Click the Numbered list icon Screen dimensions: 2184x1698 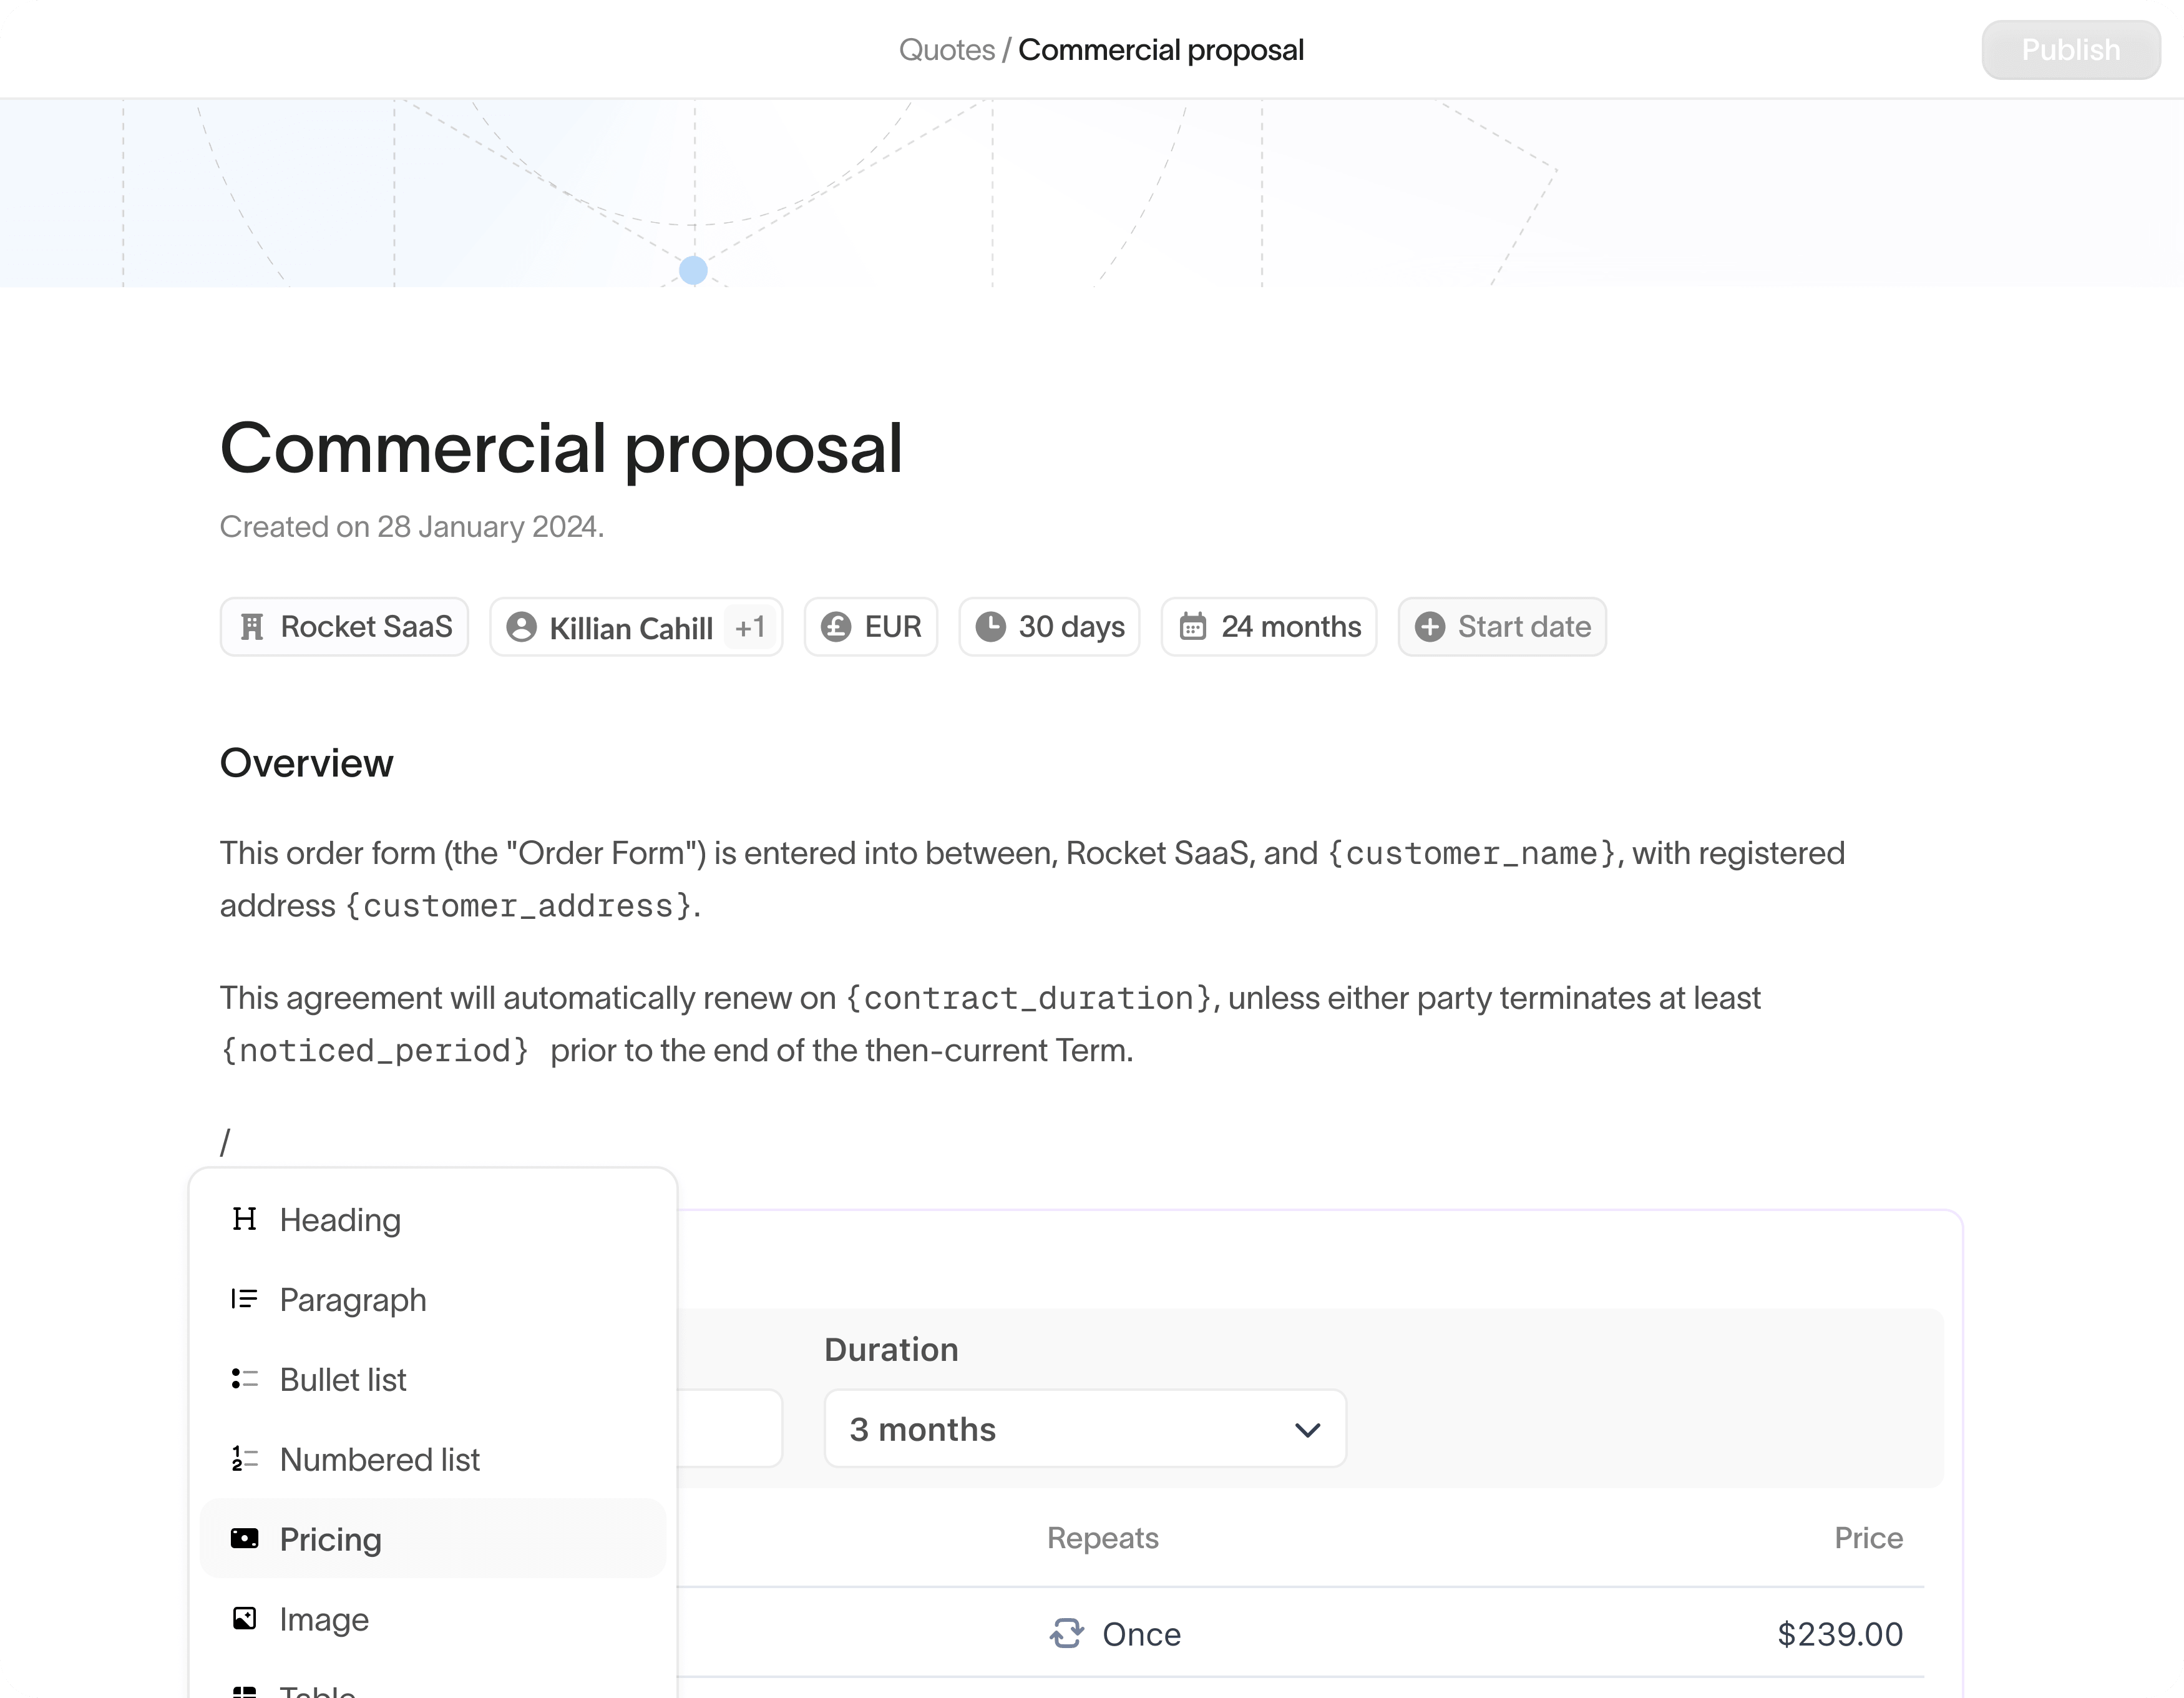tap(245, 1459)
